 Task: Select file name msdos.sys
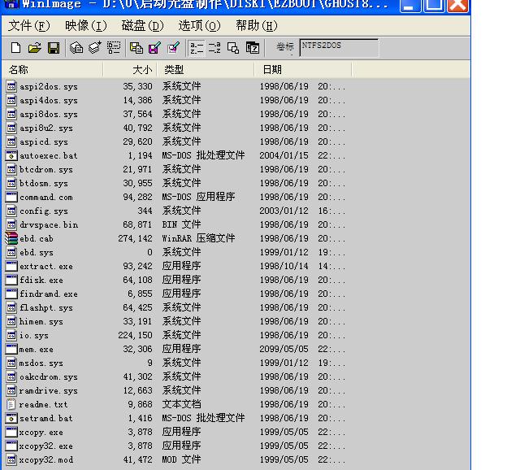point(41,363)
